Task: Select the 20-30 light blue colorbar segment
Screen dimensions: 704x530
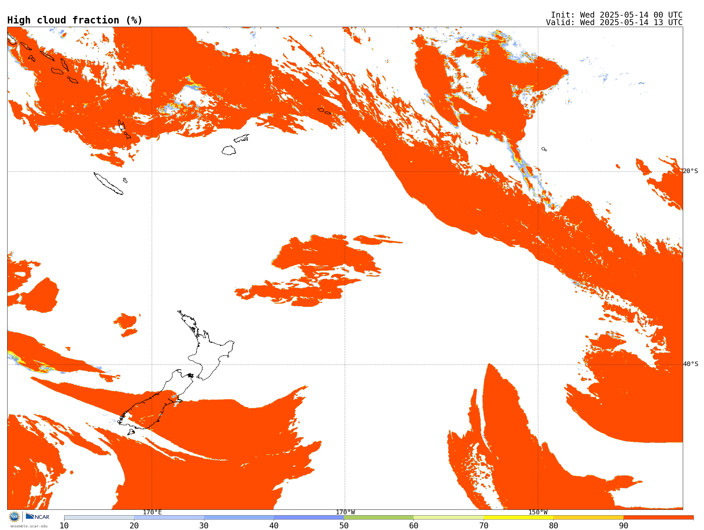Action: coord(169,518)
